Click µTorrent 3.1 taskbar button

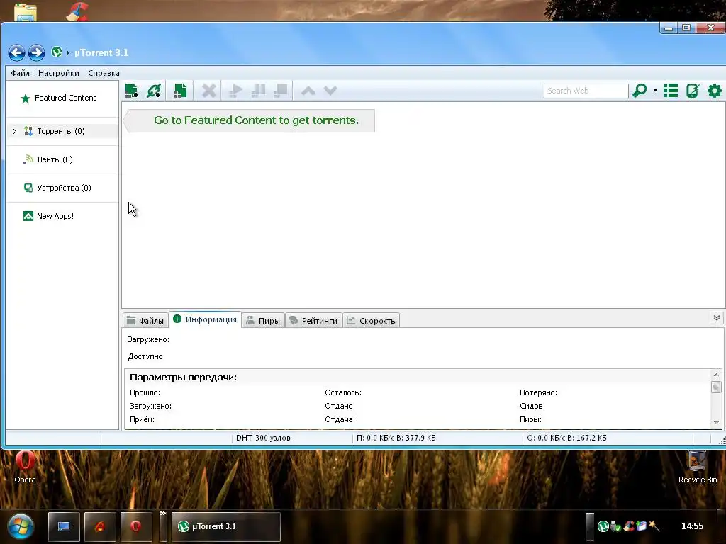[226, 526]
